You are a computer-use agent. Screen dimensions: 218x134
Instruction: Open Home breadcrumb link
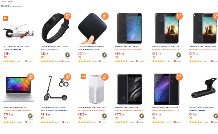[3, 1]
